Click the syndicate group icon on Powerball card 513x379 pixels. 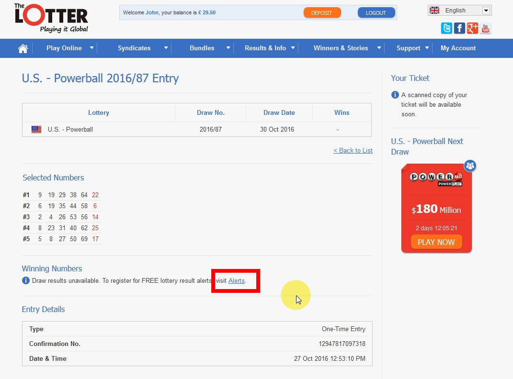(470, 166)
